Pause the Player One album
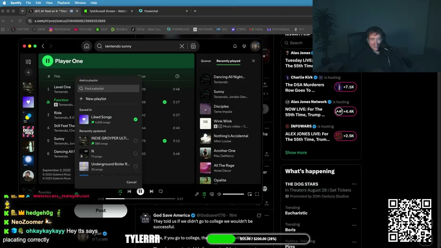441x248 pixels. [48, 61]
